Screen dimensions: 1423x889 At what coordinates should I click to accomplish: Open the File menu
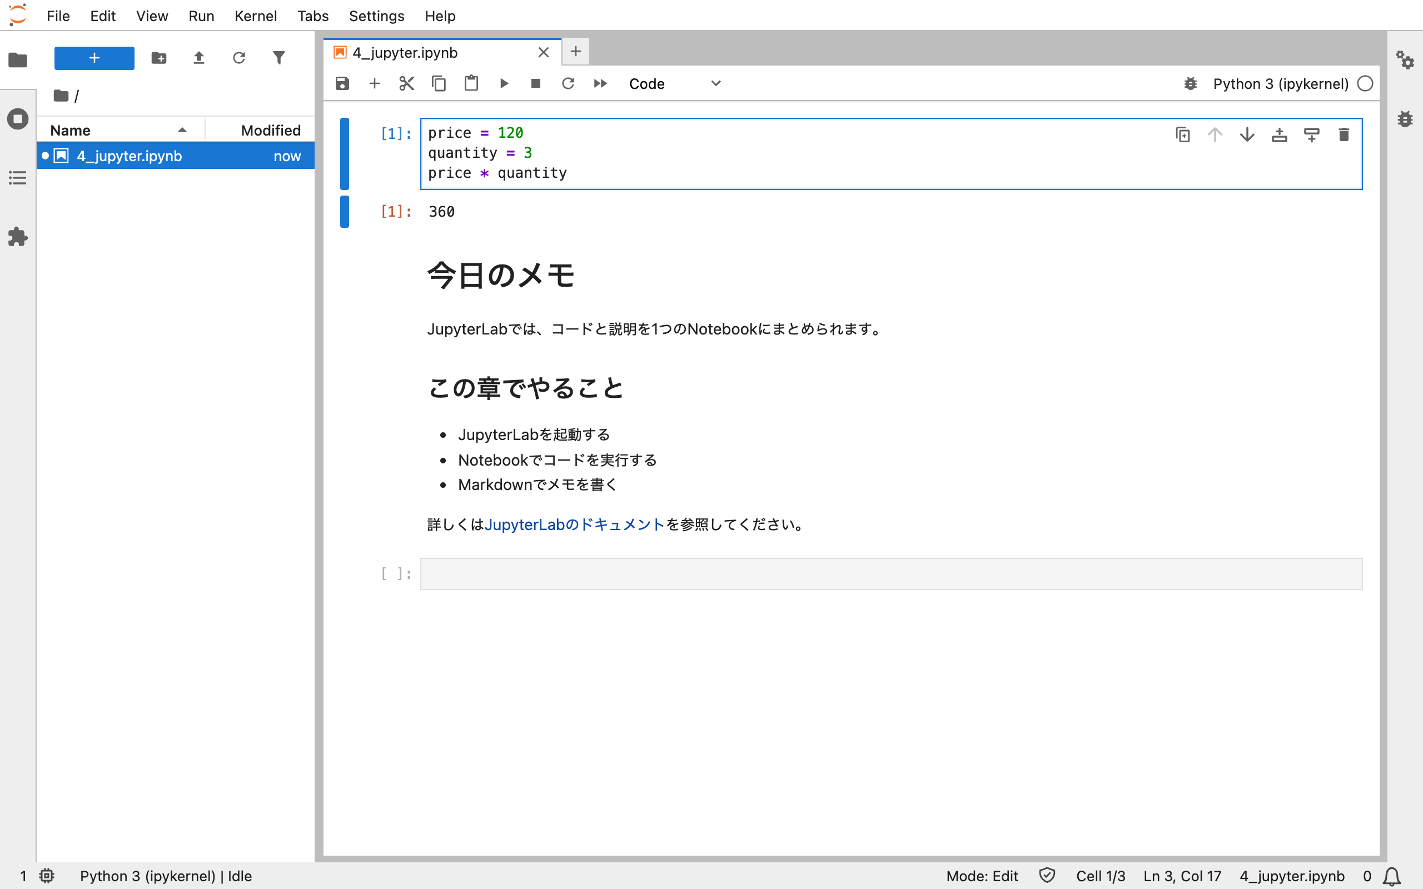point(58,16)
